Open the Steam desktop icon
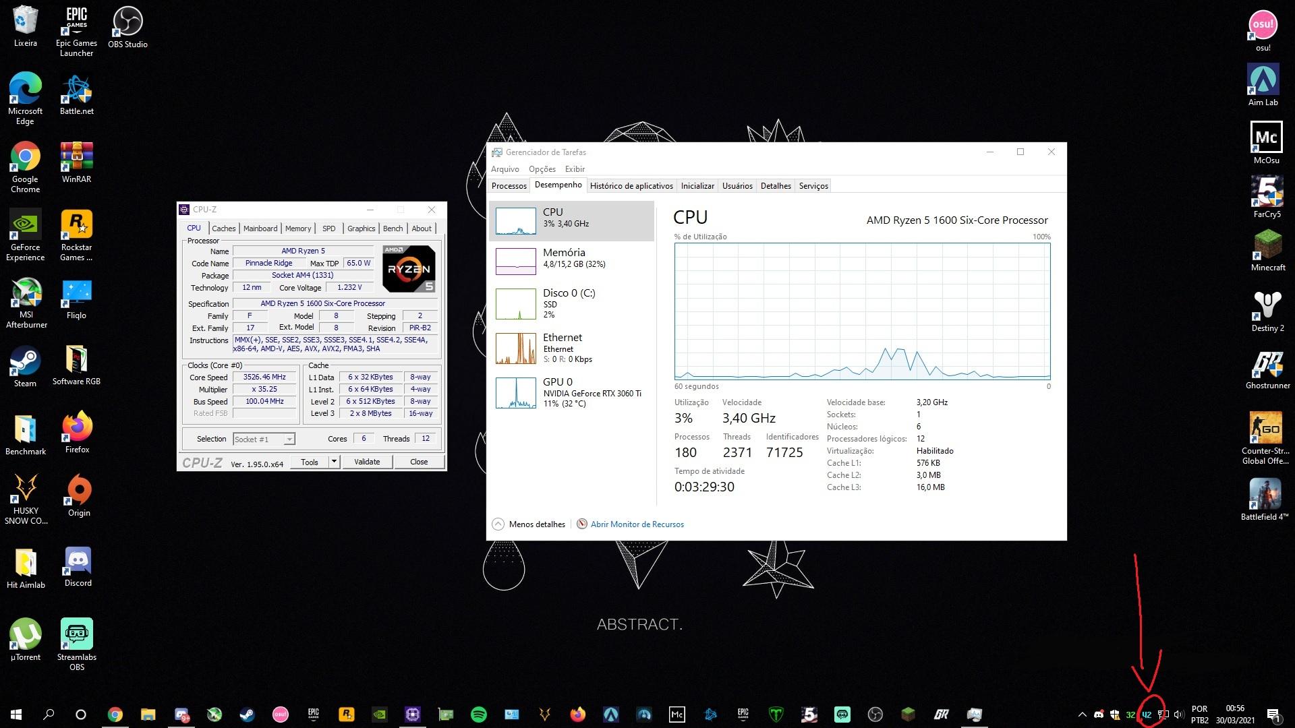Image resolution: width=1295 pixels, height=728 pixels. pyautogui.click(x=25, y=366)
